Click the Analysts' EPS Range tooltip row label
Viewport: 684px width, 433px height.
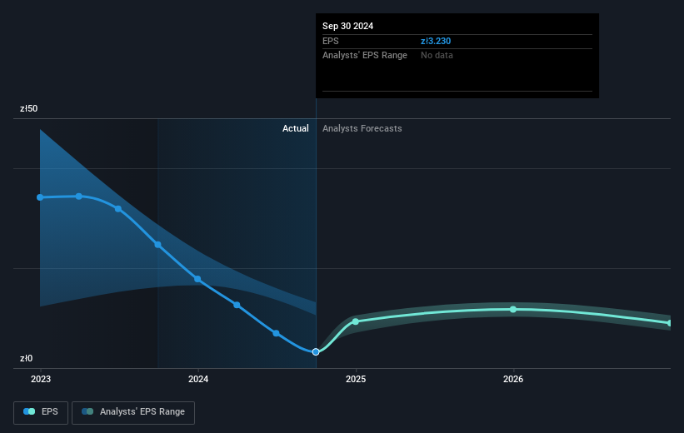[x=365, y=56]
